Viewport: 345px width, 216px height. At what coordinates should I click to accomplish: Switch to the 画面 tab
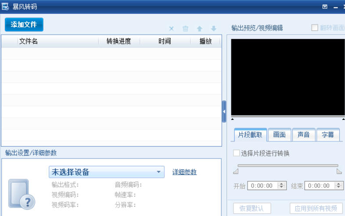280,134
